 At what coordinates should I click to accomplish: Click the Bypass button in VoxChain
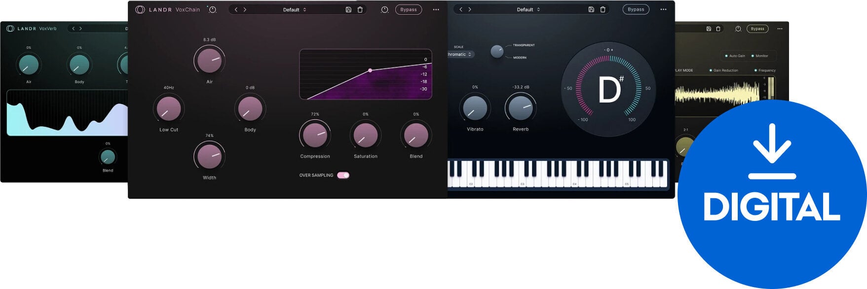[409, 9]
